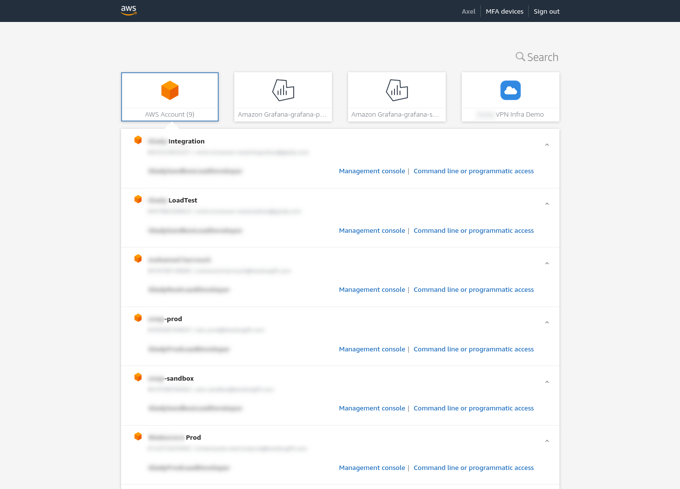Click cube icon beside -sandbox account

(x=138, y=377)
